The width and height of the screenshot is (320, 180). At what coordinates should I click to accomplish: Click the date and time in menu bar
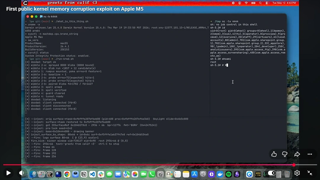[x=284, y=3]
